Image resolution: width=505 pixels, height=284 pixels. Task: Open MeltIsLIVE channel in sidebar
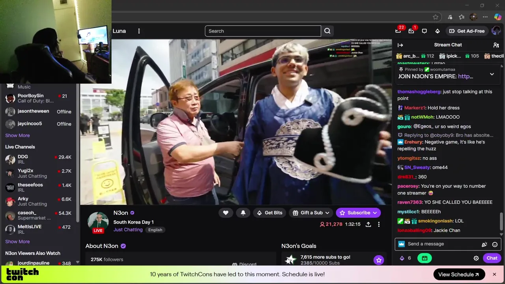(x=39, y=229)
